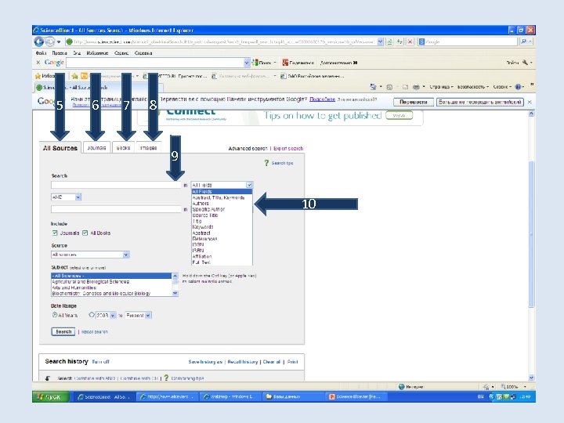Choose Abstract, Title, Keywords in the list

point(222,198)
